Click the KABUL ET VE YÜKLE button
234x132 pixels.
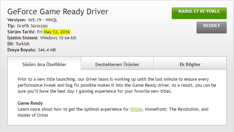tap(199, 13)
